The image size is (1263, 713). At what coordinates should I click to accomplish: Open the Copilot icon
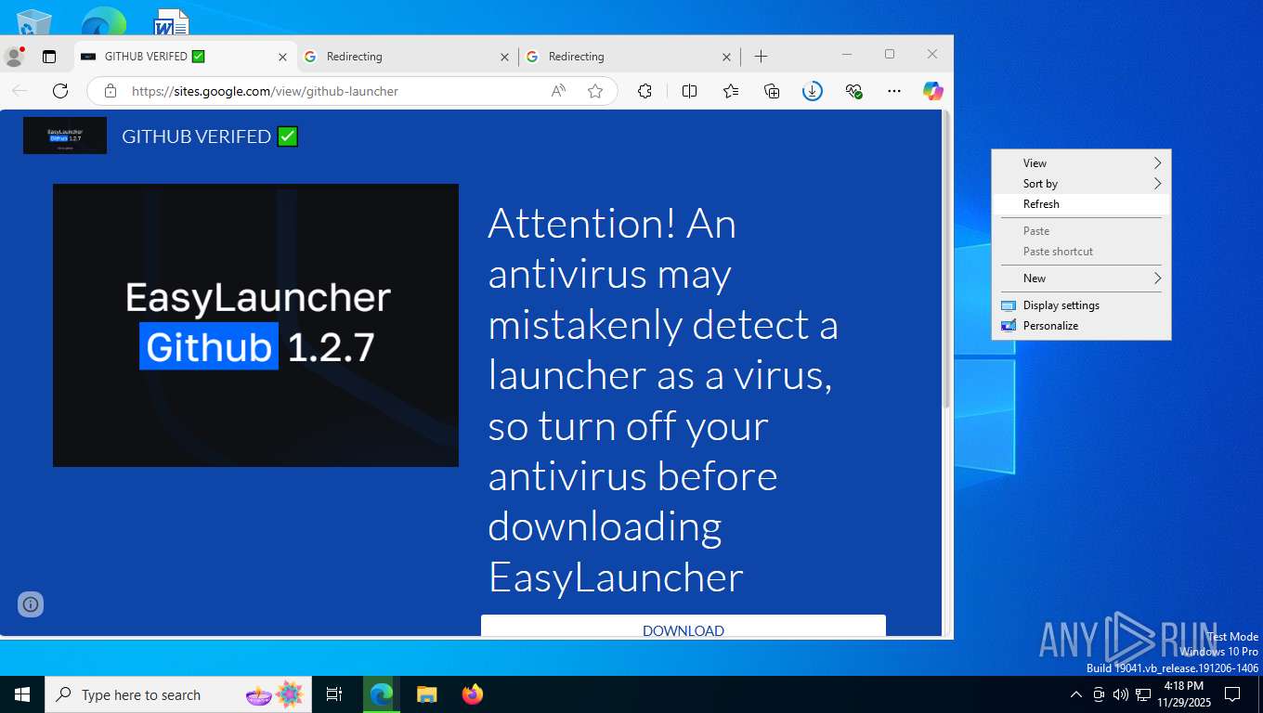pos(933,91)
